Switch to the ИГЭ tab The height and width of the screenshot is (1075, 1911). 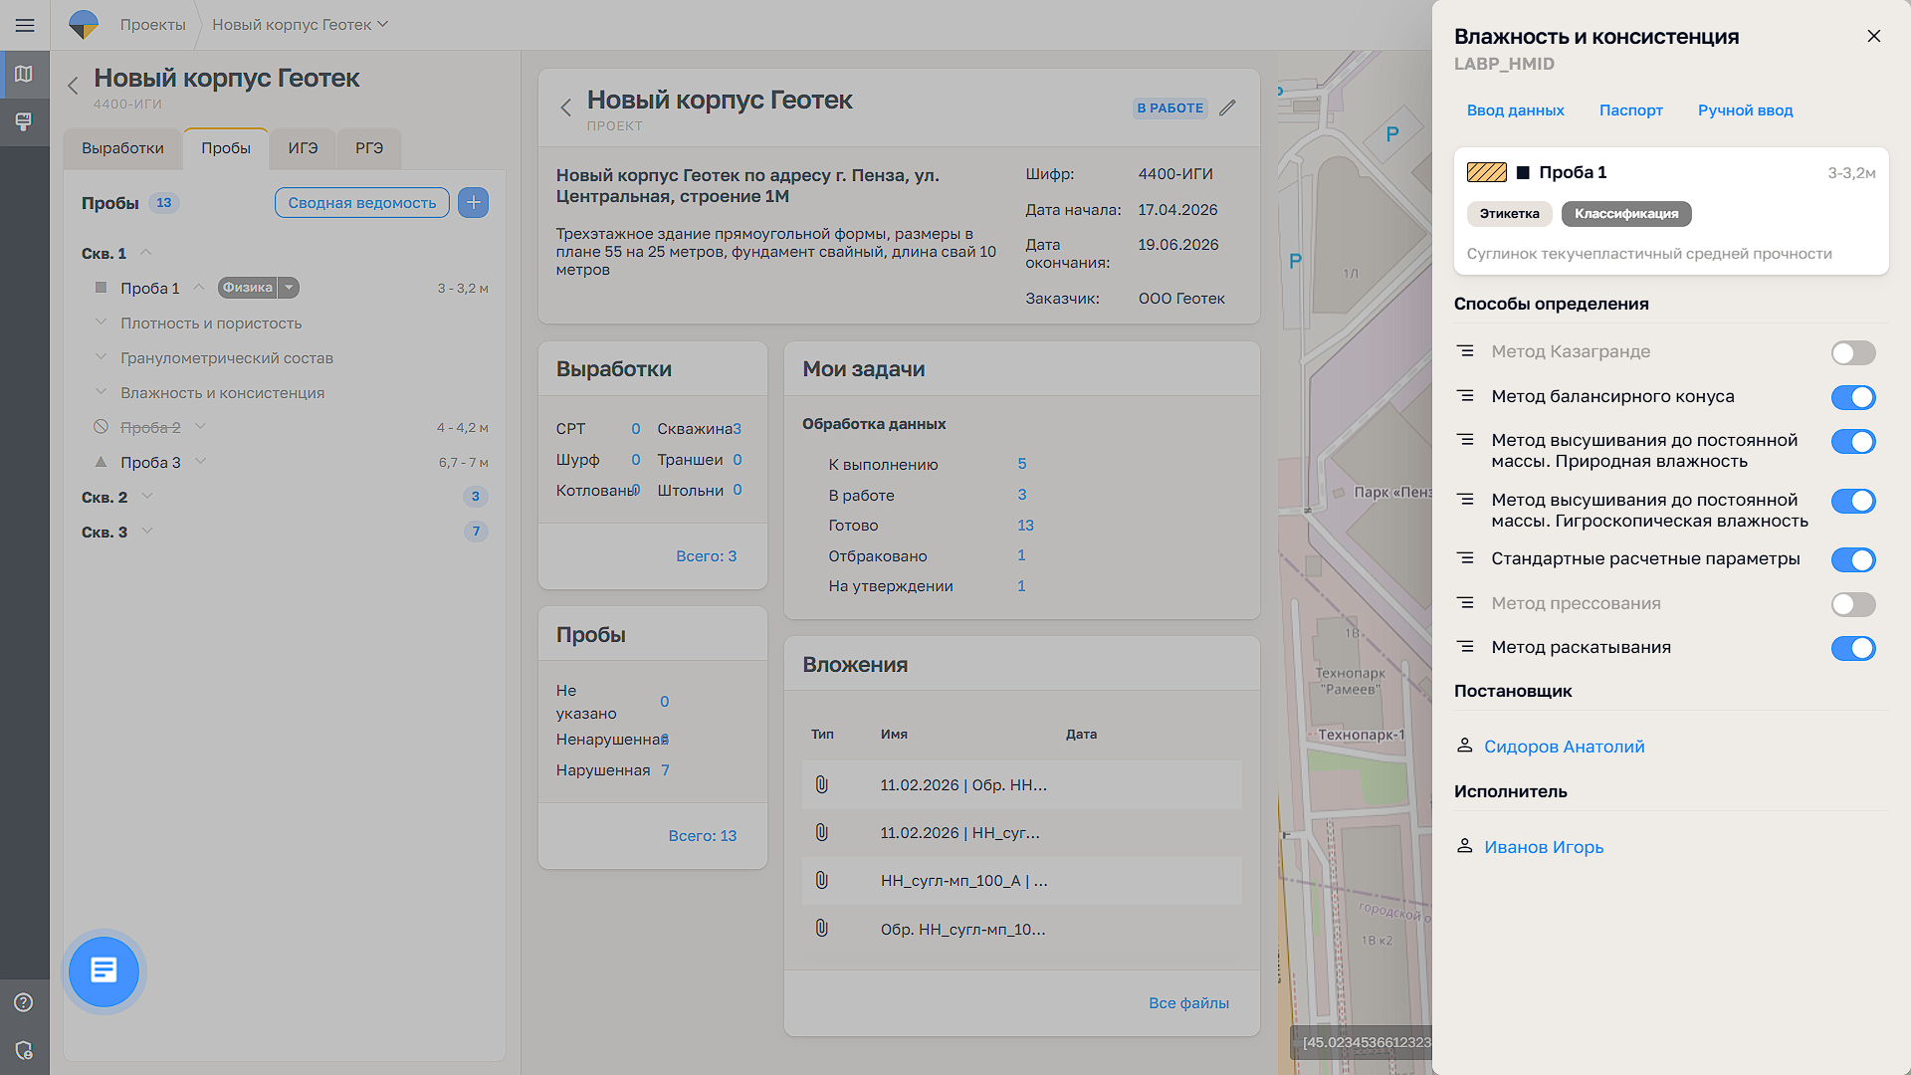click(x=303, y=148)
